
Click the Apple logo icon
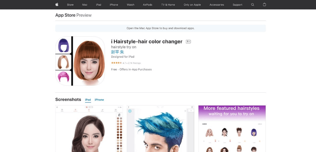57,4
